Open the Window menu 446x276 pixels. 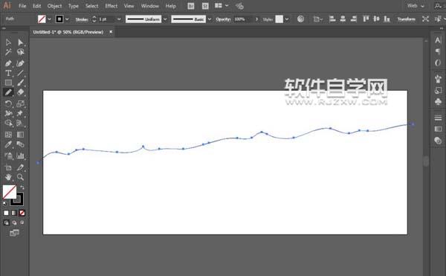coord(150,6)
